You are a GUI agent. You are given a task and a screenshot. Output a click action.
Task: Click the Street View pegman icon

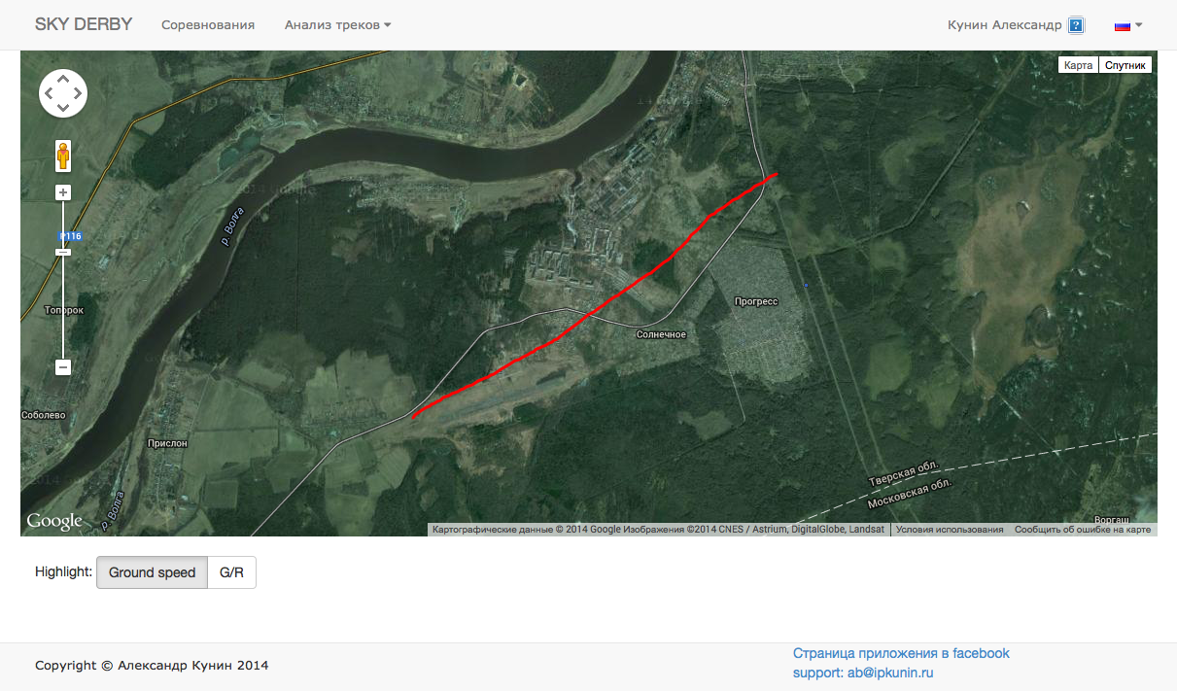(63, 155)
